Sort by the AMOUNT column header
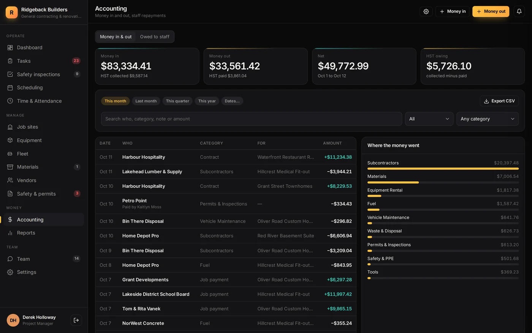Image resolution: width=532 pixels, height=333 pixels. (332, 143)
